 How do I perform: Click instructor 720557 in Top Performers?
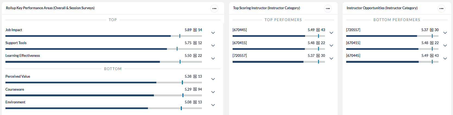[x=240, y=56]
